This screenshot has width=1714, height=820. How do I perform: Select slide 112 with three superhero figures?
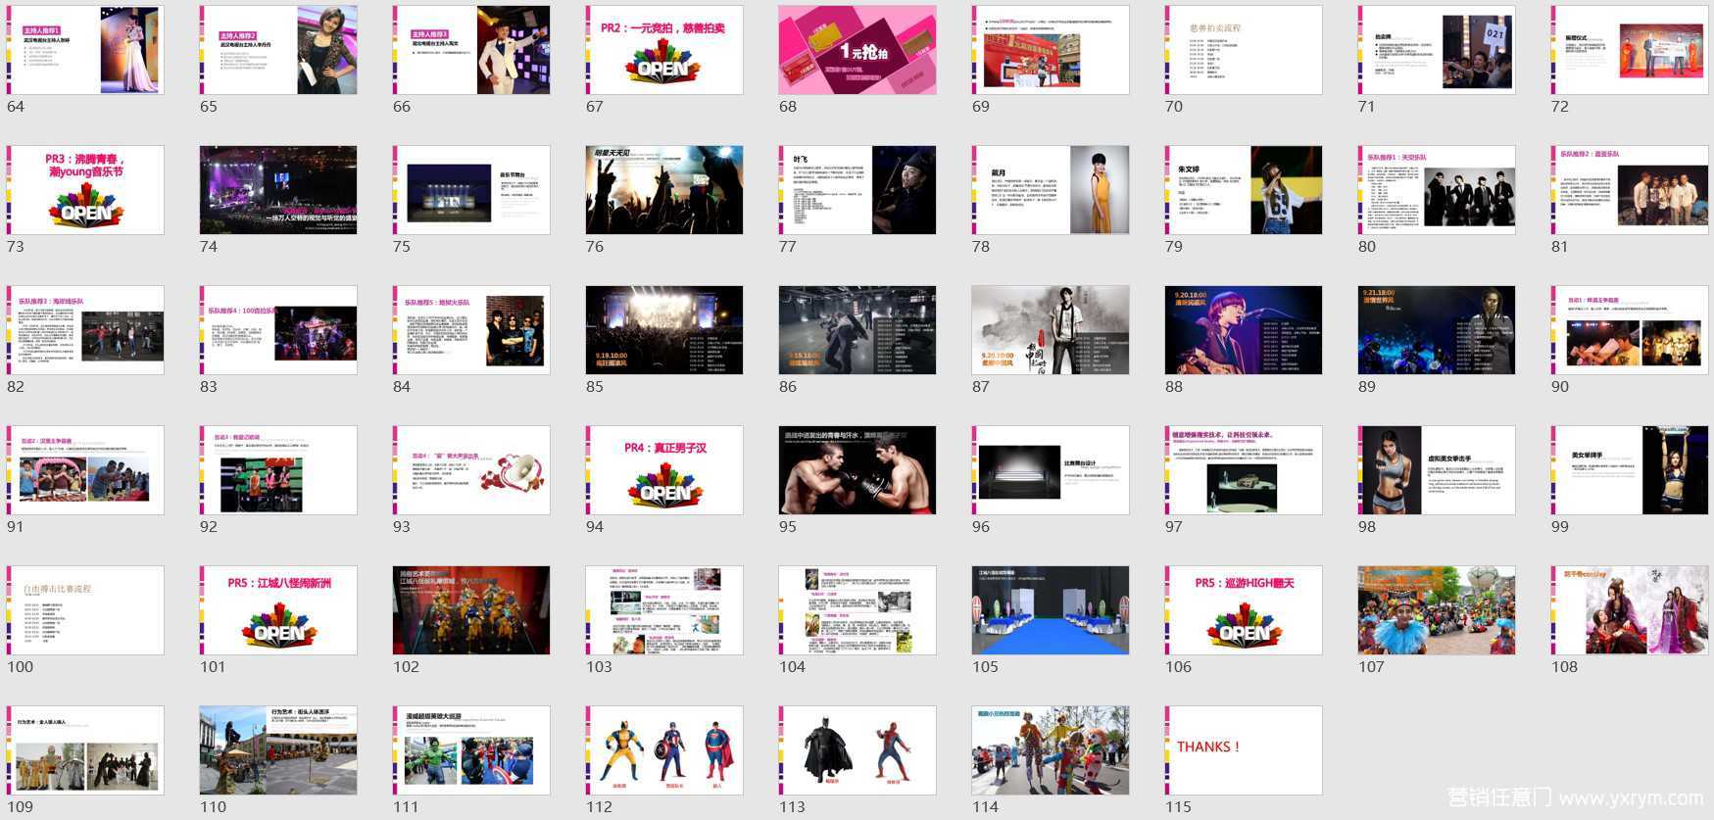pyautogui.click(x=664, y=750)
